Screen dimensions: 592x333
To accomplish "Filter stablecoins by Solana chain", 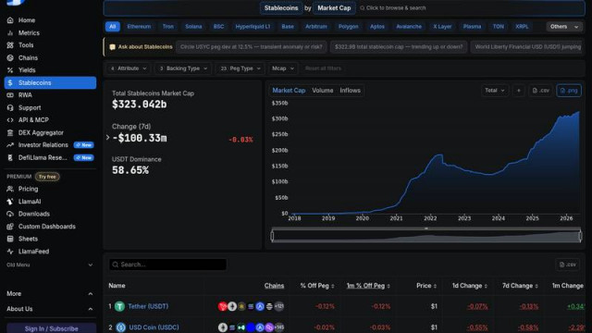I will [x=193, y=27].
